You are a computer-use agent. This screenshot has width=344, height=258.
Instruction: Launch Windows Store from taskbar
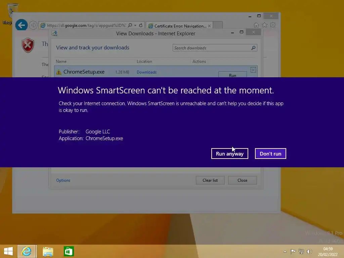[x=69, y=251]
